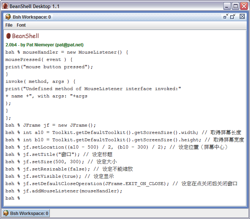
Task: Click the 'invoke( method, args ) {' line
Action: 41,81
